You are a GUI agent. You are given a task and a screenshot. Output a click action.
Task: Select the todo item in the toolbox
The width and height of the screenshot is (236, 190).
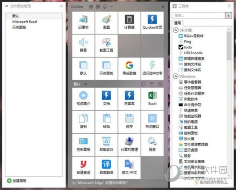pyautogui.click(x=185, y=47)
